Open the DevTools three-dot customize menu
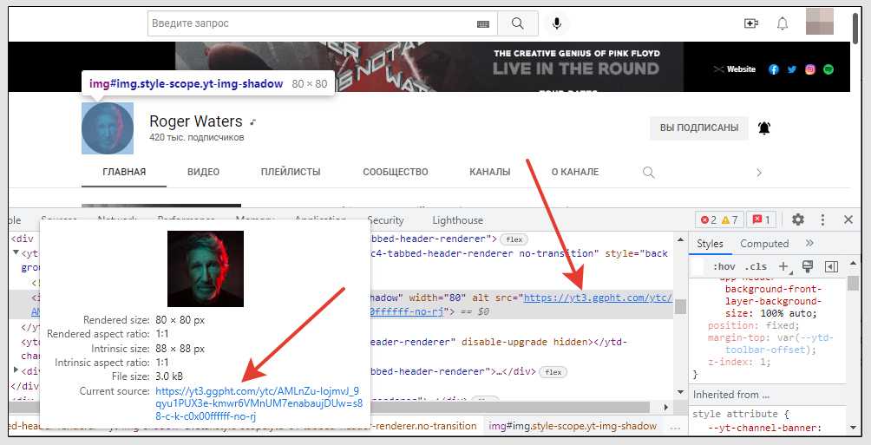This screenshot has width=871, height=445. click(x=822, y=220)
